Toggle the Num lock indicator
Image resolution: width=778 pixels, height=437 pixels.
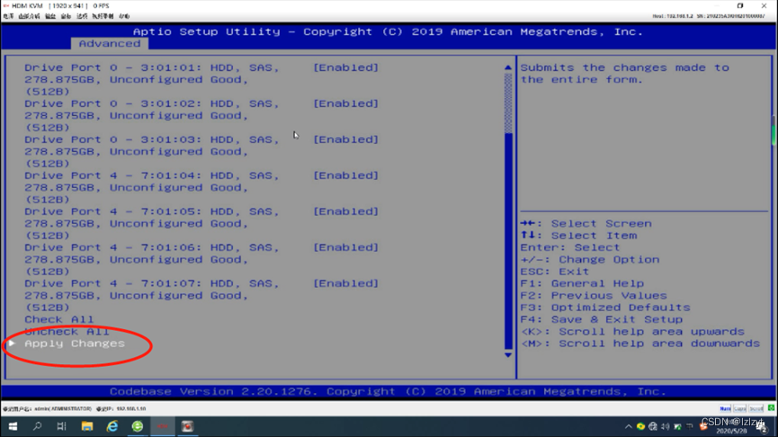725,409
